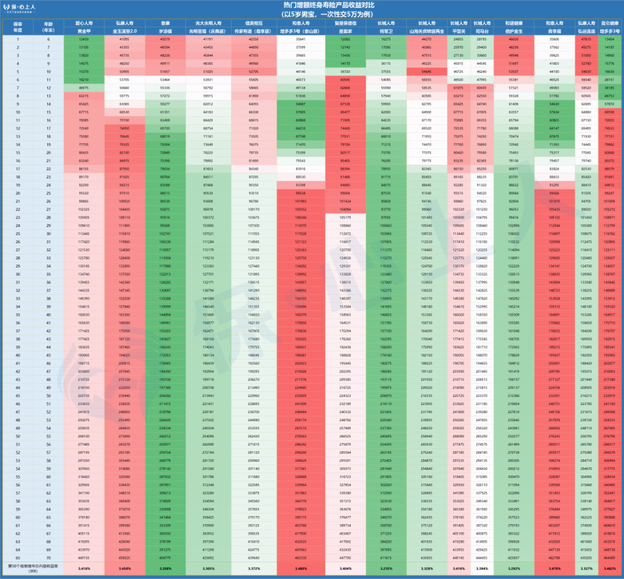Click the 第50个保单周年日内部收益率 (IRR) row label
This screenshot has width=624, height=579.
(33, 568)
